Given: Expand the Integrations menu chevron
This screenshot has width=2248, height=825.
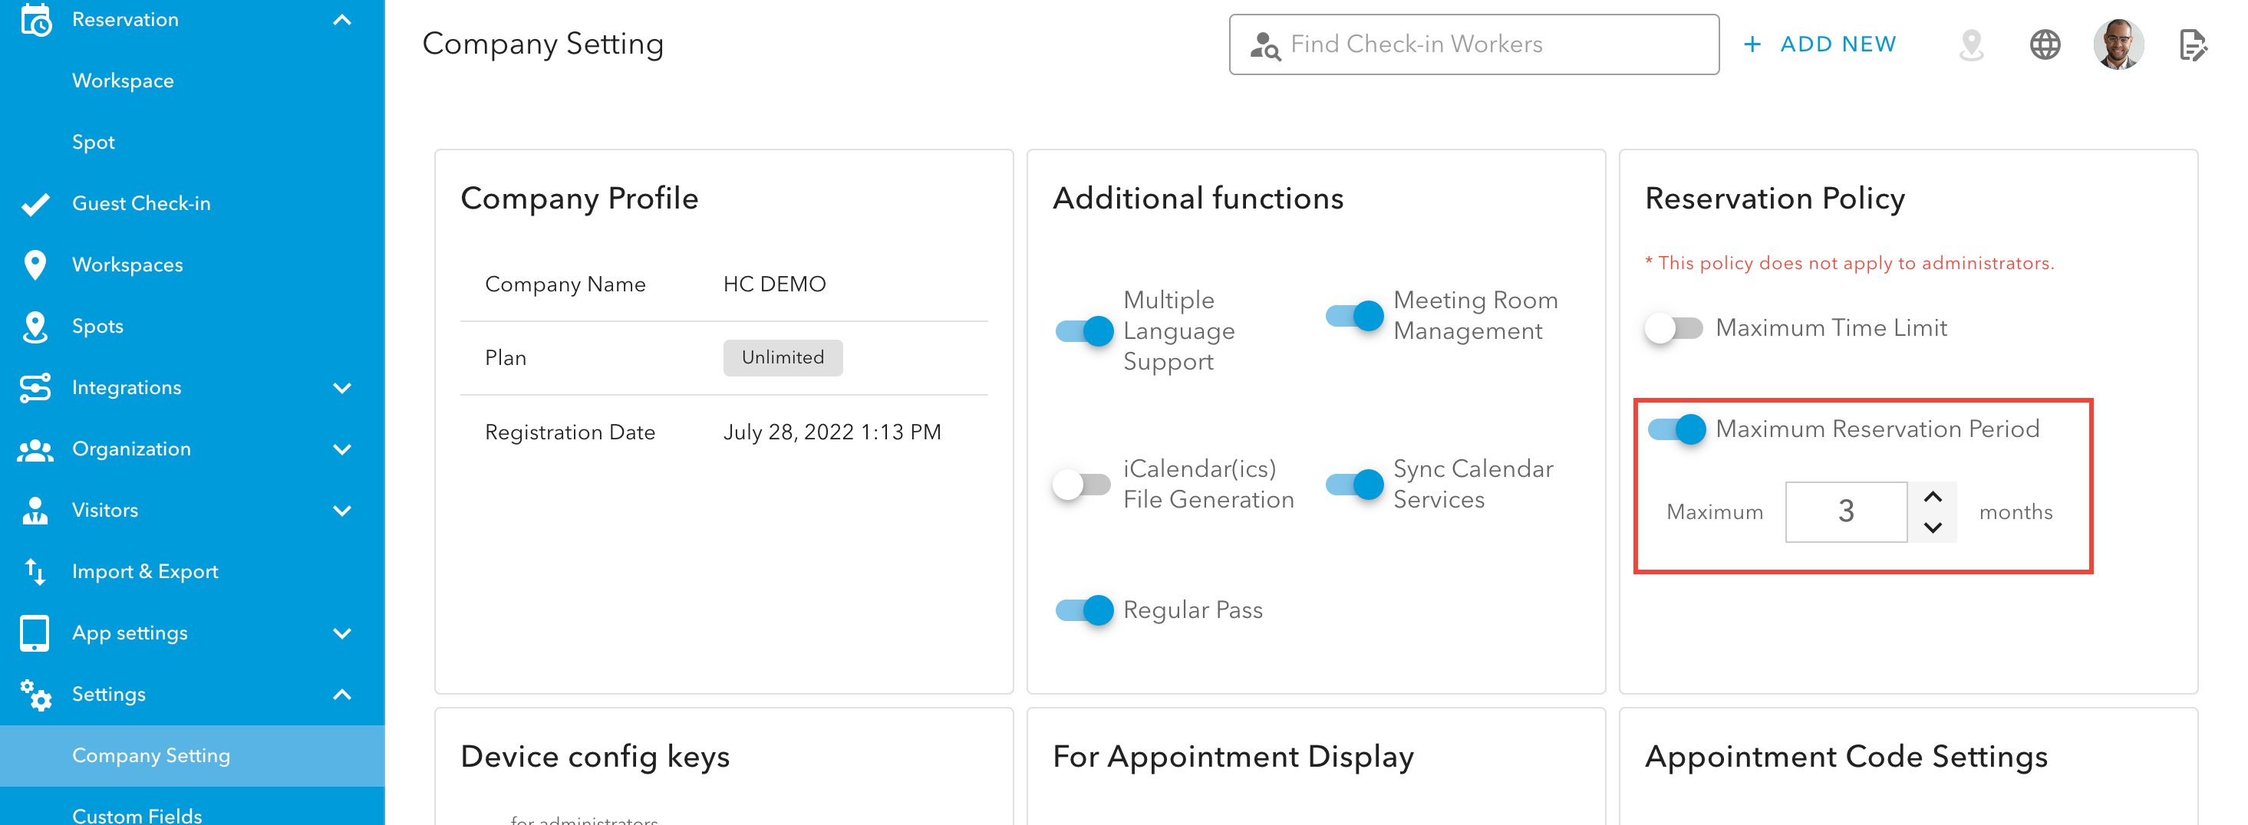Looking at the screenshot, I should click(x=342, y=388).
